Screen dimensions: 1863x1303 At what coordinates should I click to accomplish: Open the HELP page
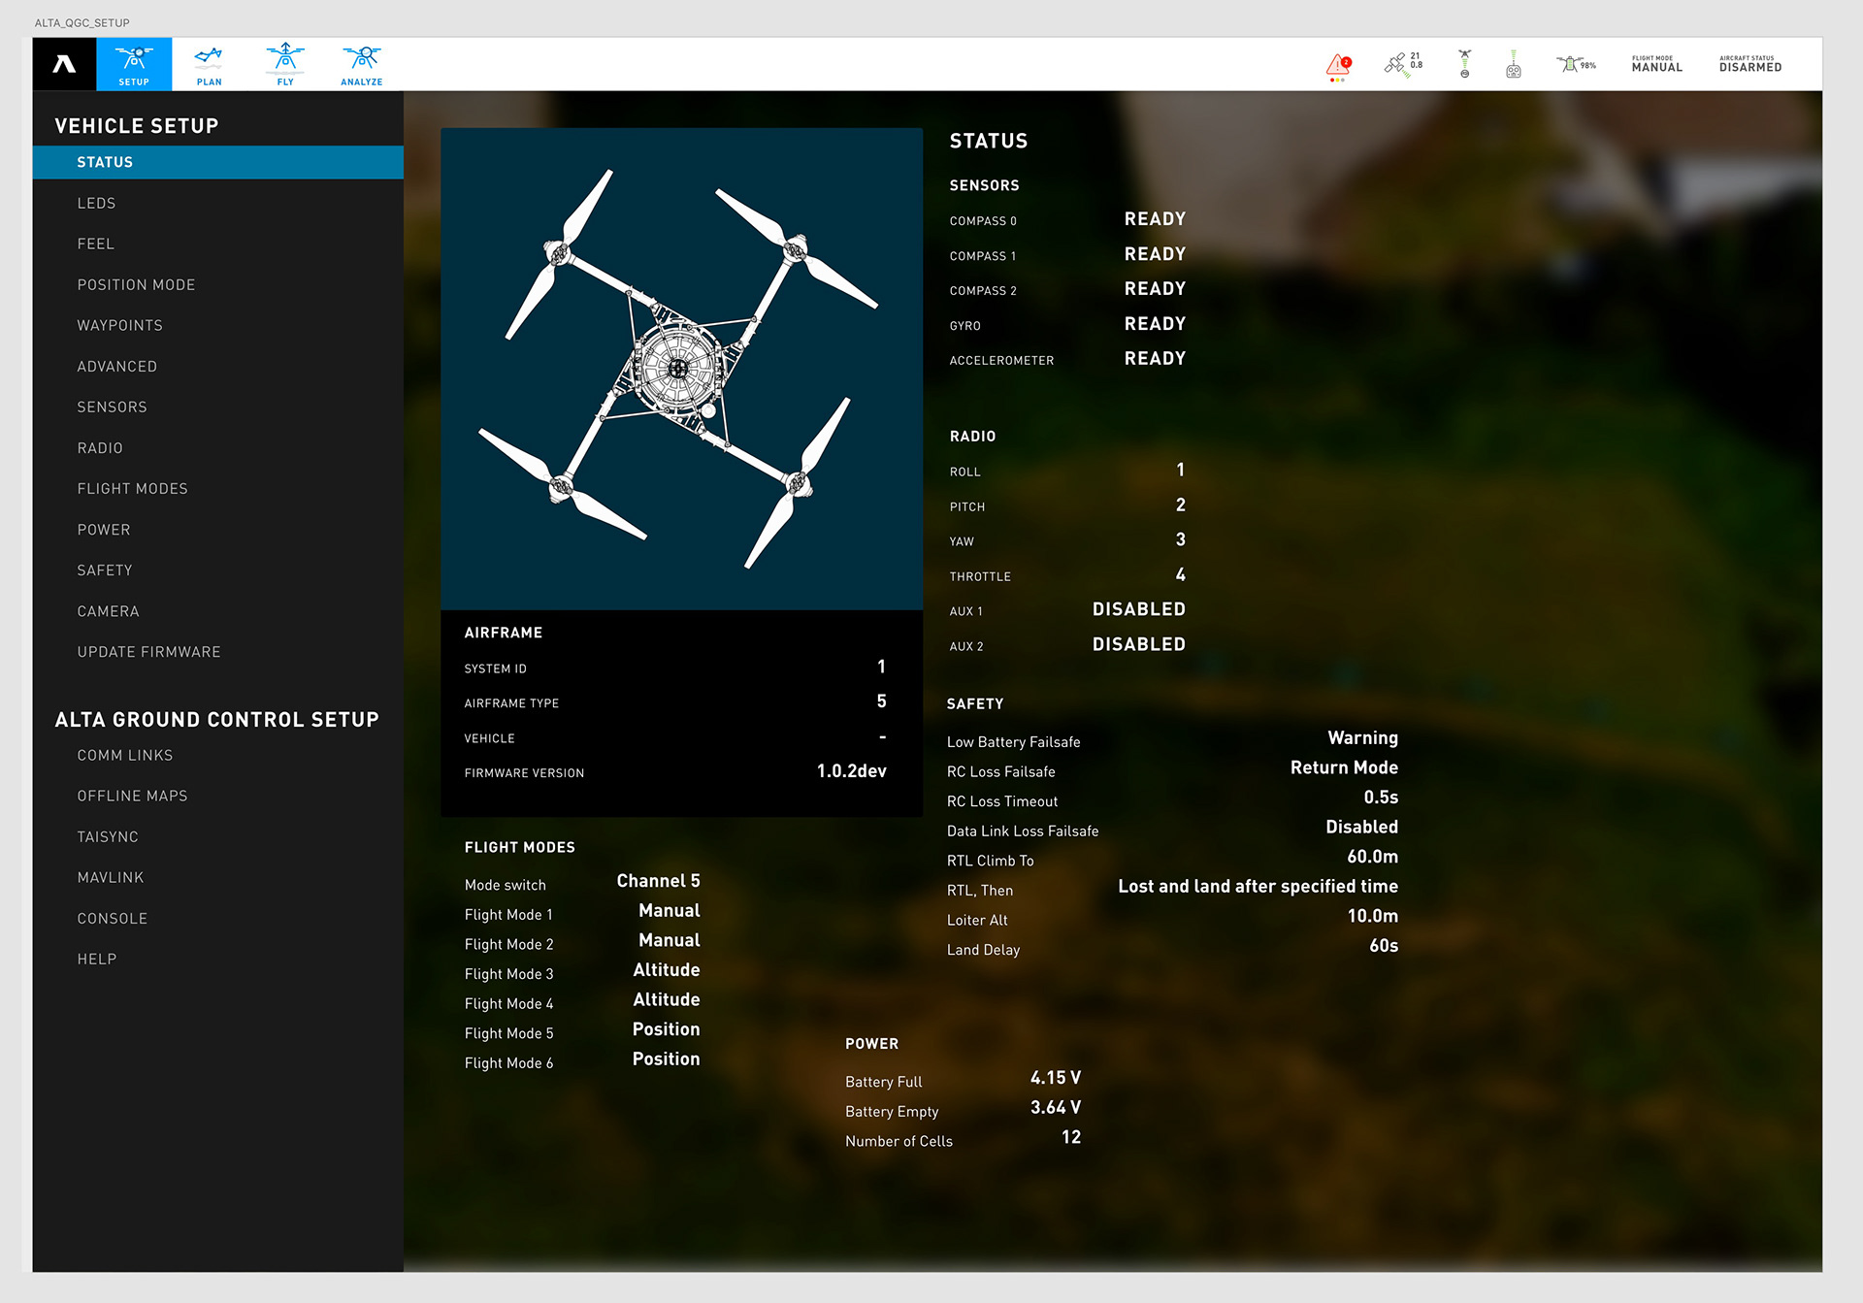(96, 959)
